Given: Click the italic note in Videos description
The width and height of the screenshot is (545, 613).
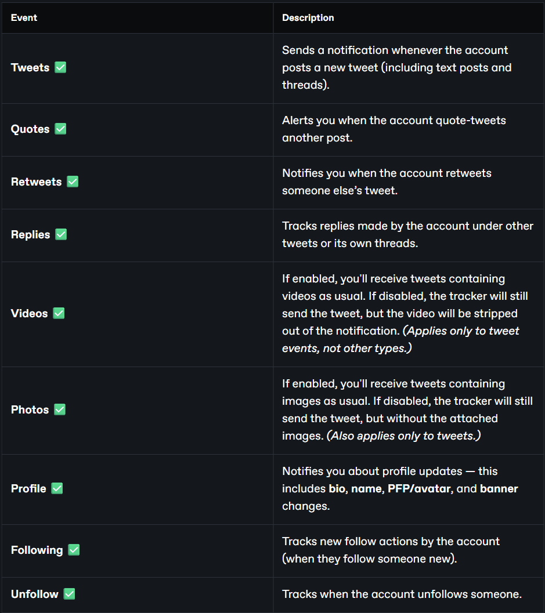Looking at the screenshot, I should tap(400, 339).
